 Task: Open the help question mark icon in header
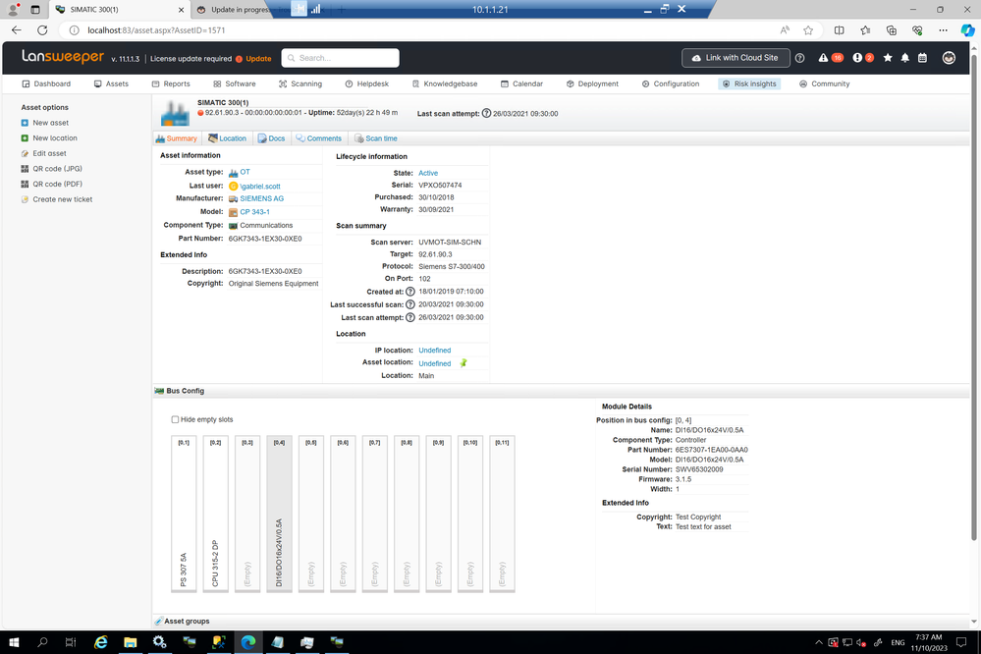tap(799, 58)
